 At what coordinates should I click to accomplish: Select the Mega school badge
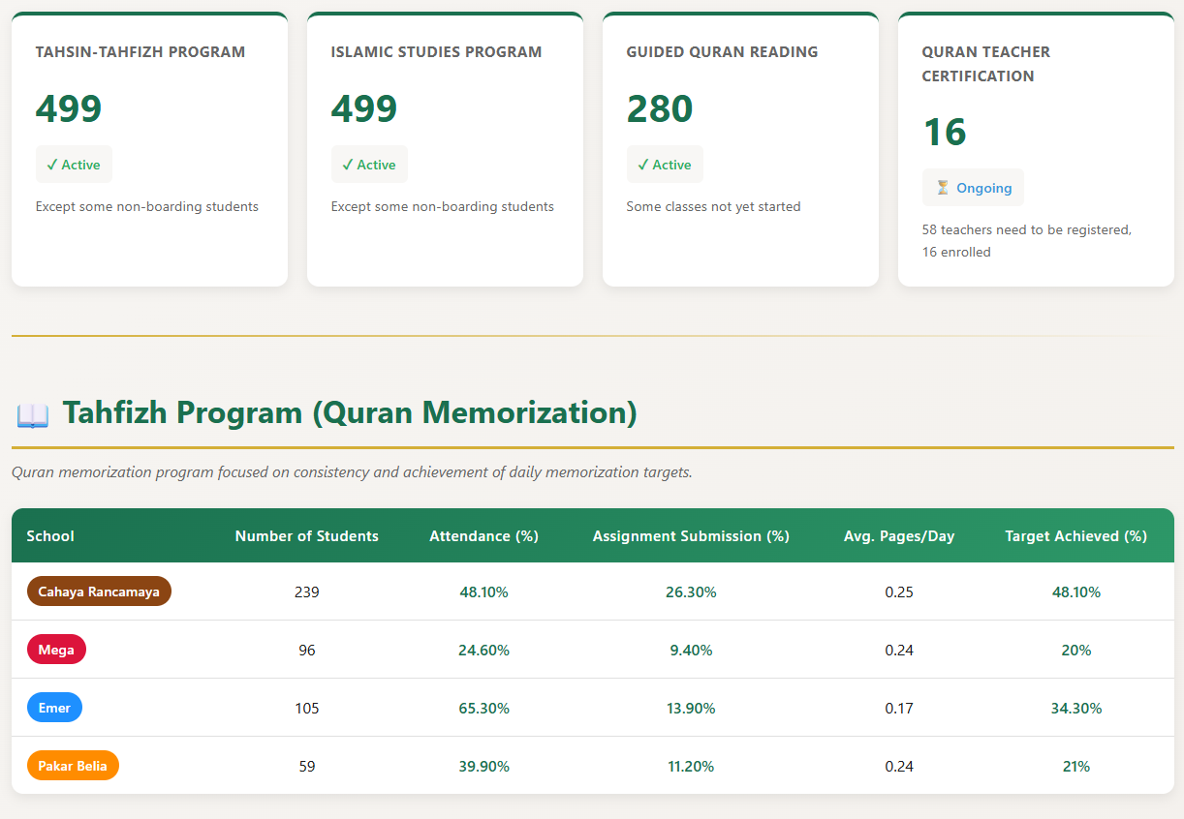pos(55,649)
